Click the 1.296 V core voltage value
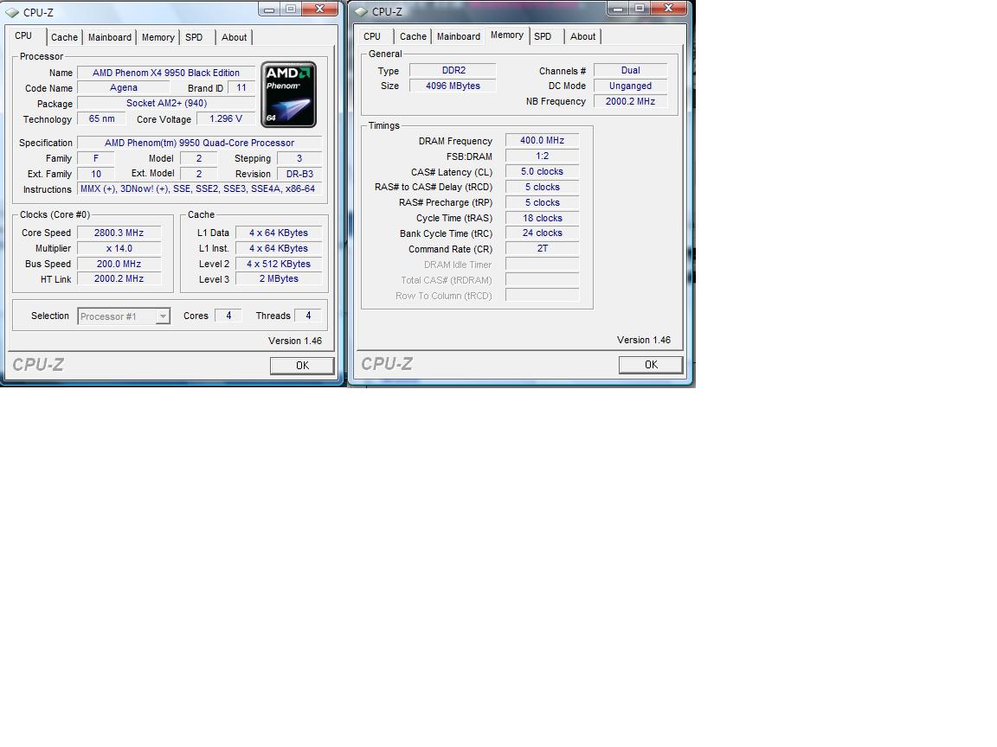The image size is (997, 747). click(x=226, y=118)
